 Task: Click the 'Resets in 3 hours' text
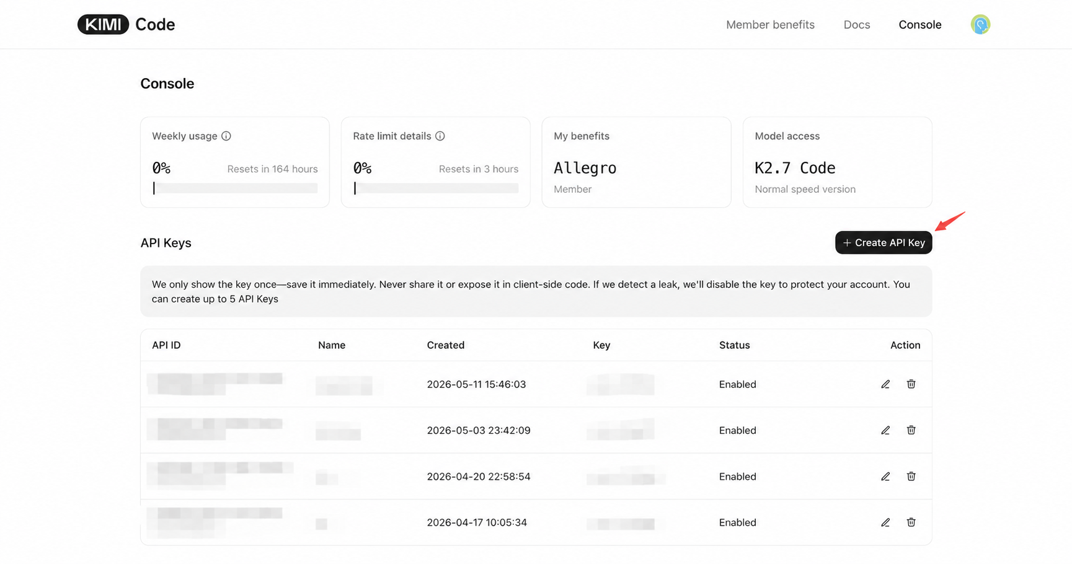point(479,169)
